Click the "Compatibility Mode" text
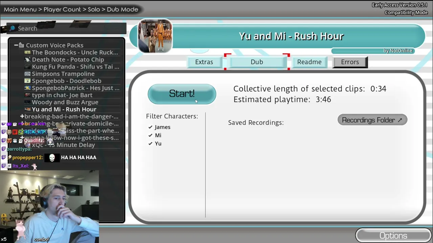Viewport: 433px width, 243px height. click(406, 12)
